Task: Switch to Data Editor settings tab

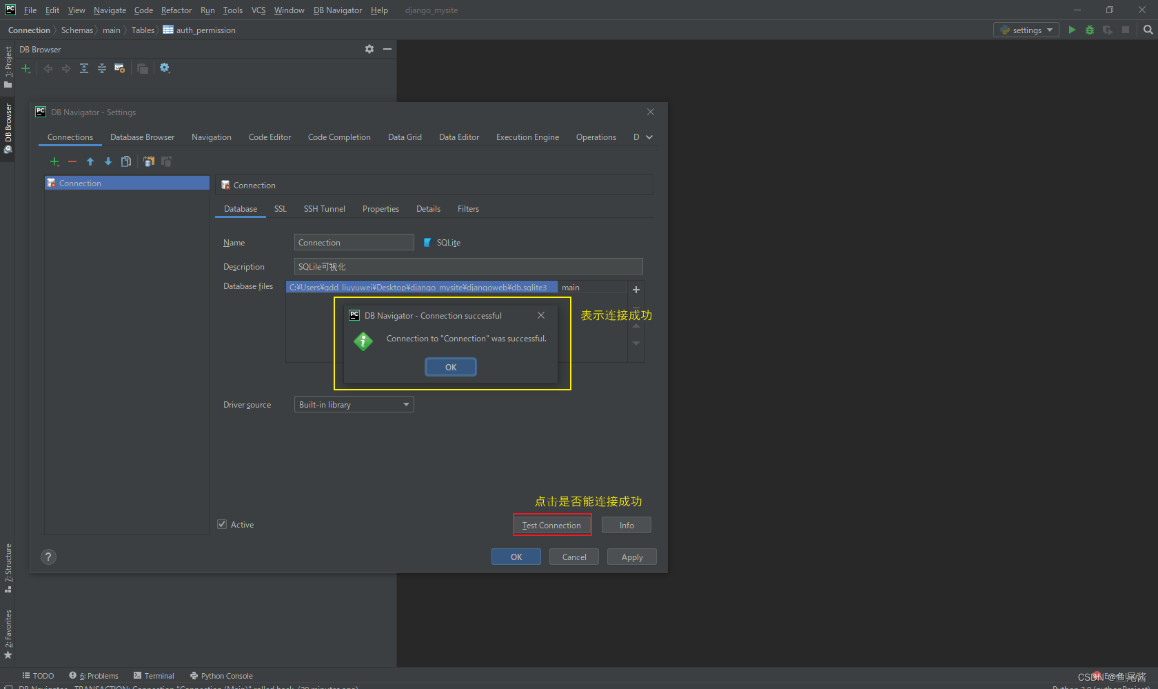Action: (459, 137)
